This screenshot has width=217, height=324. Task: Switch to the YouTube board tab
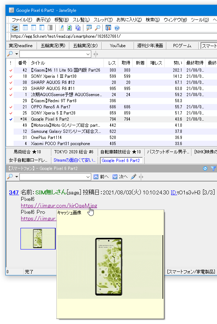coord(117,46)
